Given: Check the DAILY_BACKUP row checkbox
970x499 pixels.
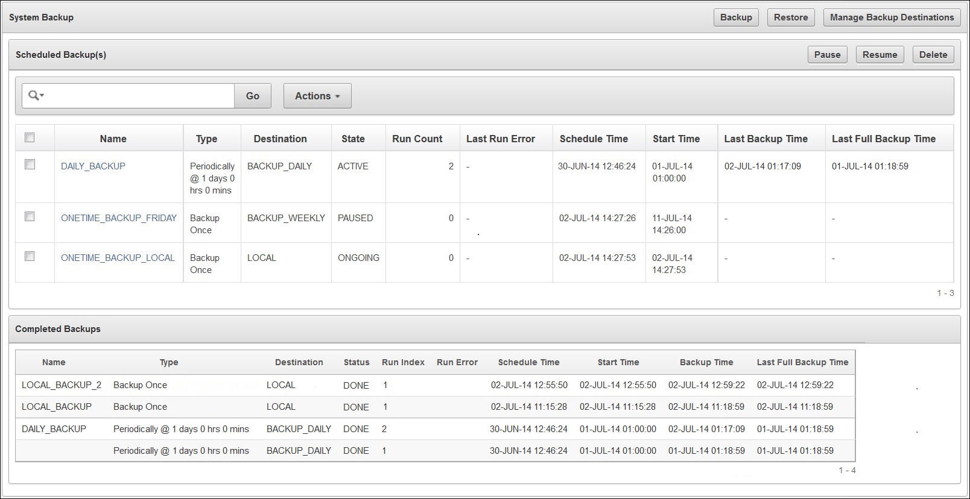Looking at the screenshot, I should tap(30, 165).
